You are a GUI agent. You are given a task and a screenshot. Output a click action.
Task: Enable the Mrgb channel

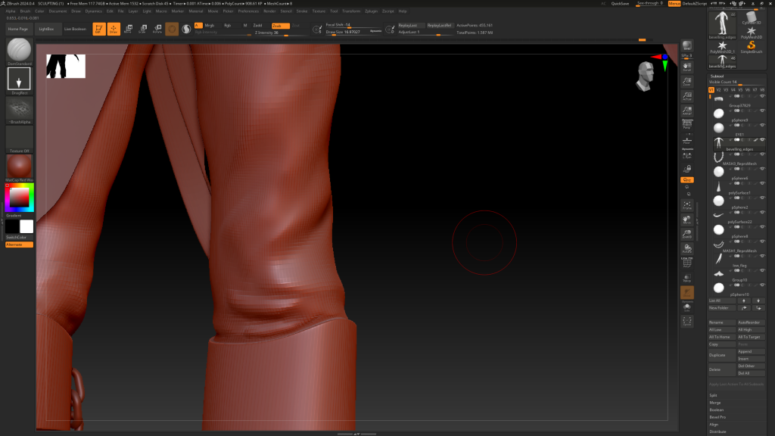(210, 25)
